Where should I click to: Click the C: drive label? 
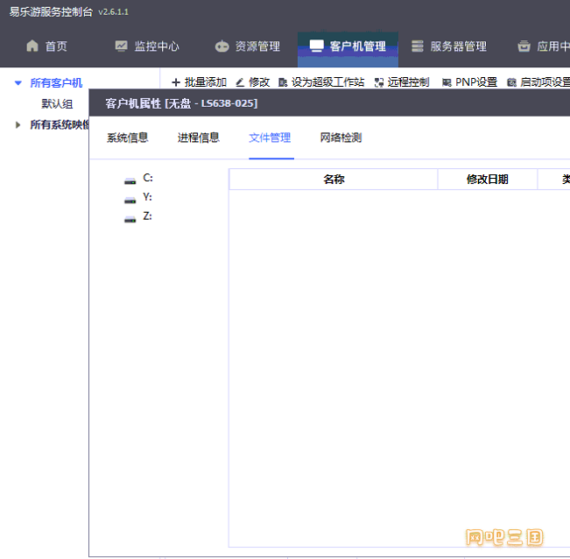tap(148, 178)
